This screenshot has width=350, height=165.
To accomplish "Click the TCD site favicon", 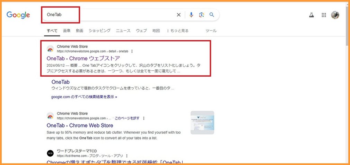I will click(50, 153).
